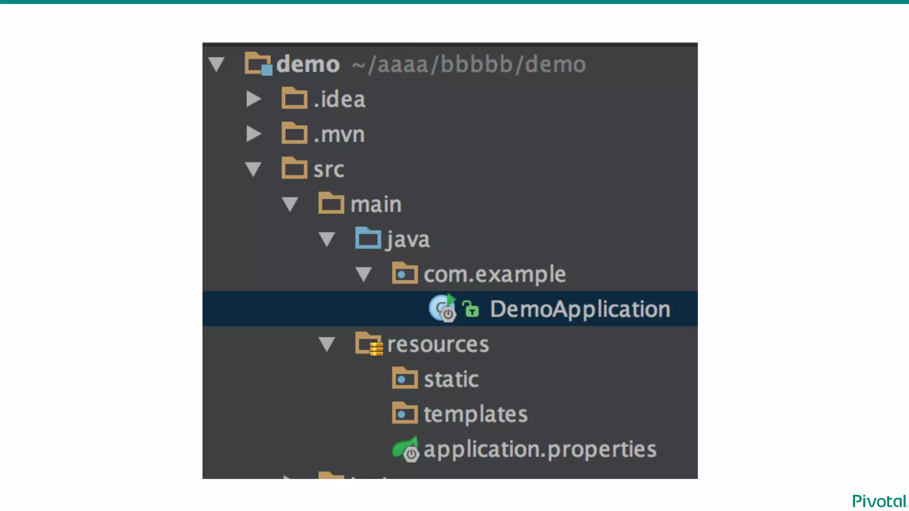
Task: Click the Spring Boot class icon of DemoApplication
Action: point(443,308)
